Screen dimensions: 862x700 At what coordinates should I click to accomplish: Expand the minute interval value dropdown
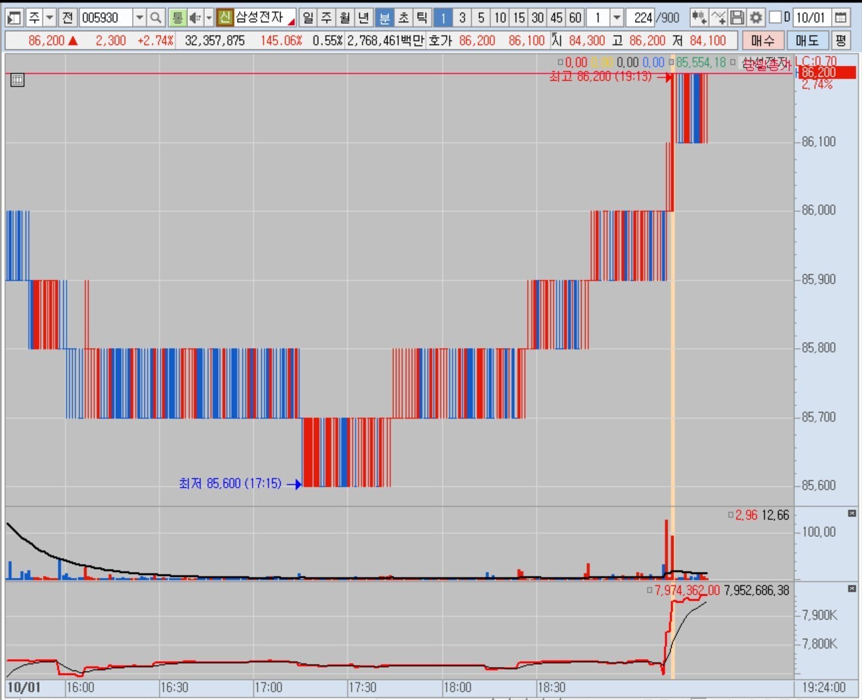pos(616,18)
